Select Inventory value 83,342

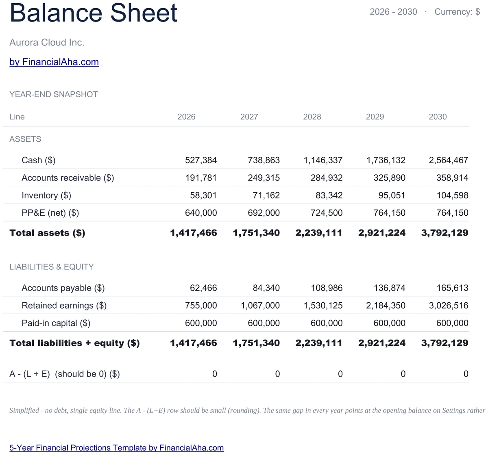(329, 195)
